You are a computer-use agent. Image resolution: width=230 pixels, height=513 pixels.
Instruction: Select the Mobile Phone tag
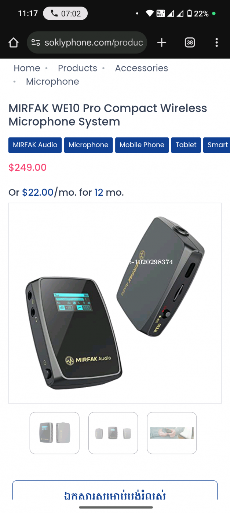pyautogui.click(x=142, y=145)
